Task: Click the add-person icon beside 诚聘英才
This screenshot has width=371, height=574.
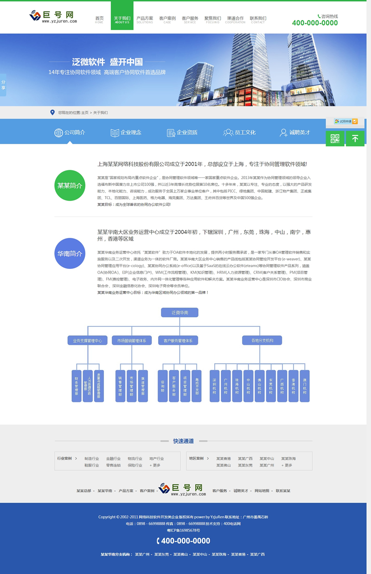Action: 283,133
